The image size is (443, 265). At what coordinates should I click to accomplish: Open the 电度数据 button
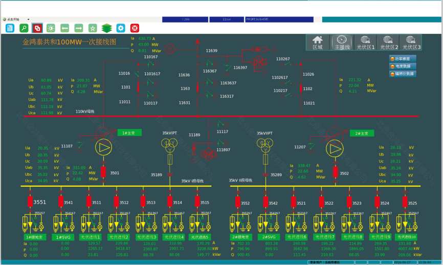coord(403,66)
